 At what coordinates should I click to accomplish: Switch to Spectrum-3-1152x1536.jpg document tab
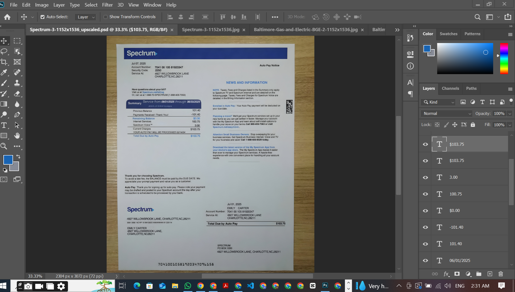tap(211, 30)
